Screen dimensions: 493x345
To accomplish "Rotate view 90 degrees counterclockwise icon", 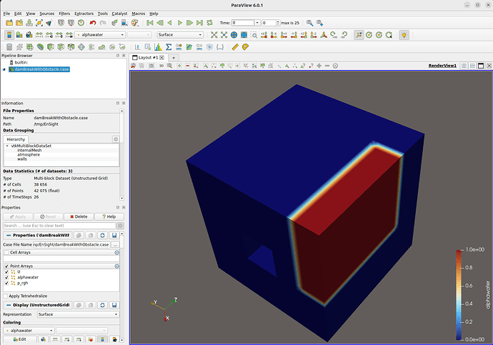I will point(344,35).
